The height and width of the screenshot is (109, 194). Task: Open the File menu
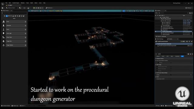point(6,3)
